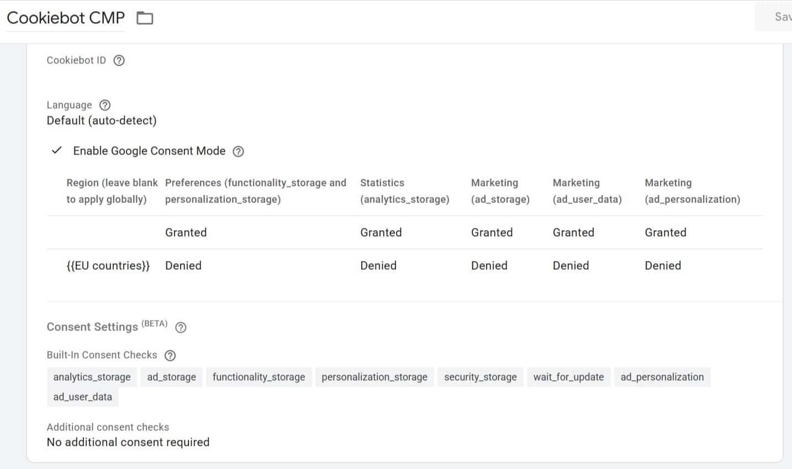The width and height of the screenshot is (792, 469).
Task: Click the Marketing (ad_user_data) column header
Action: click(587, 191)
